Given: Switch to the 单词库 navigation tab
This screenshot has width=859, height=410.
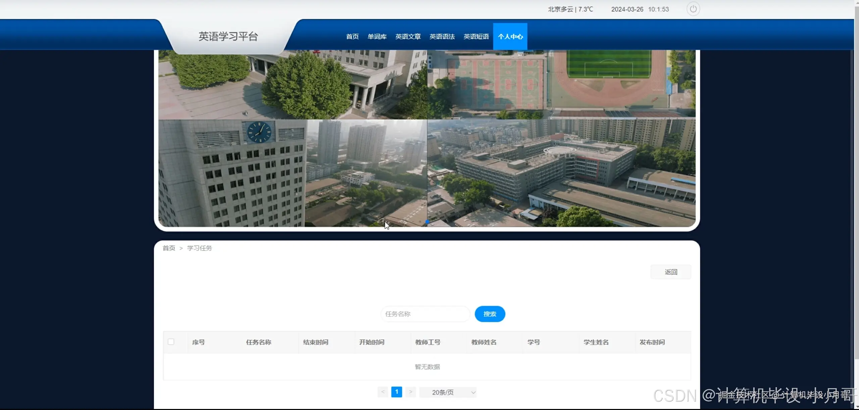Looking at the screenshot, I should [x=377, y=37].
